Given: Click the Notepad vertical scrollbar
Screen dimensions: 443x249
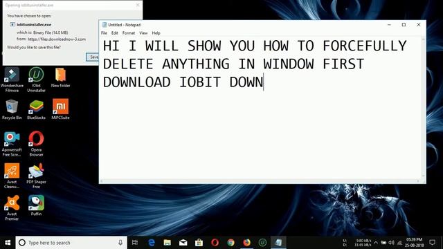Looking at the screenshot, I should pyautogui.click(x=423, y=108).
